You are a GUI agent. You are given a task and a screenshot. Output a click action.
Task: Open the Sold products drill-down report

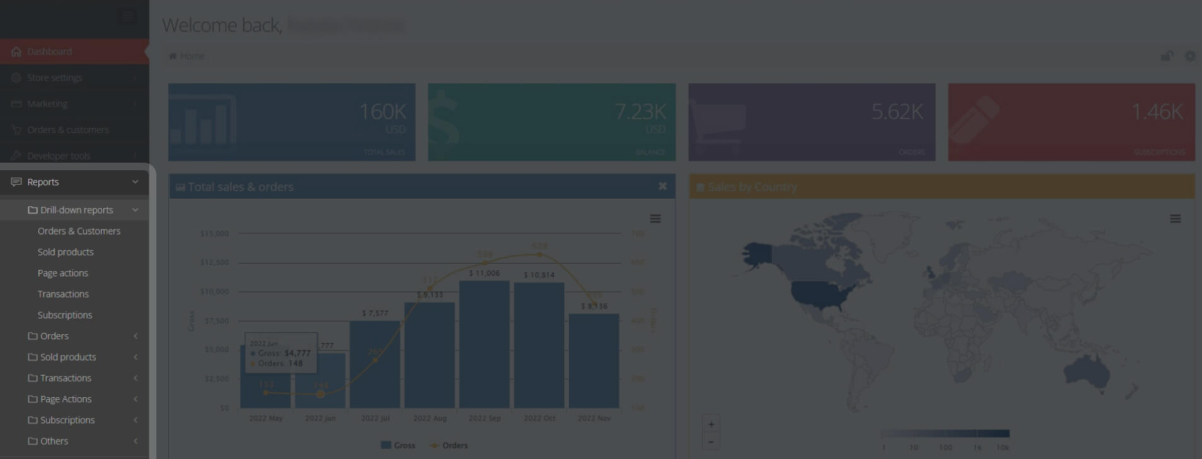click(x=66, y=252)
